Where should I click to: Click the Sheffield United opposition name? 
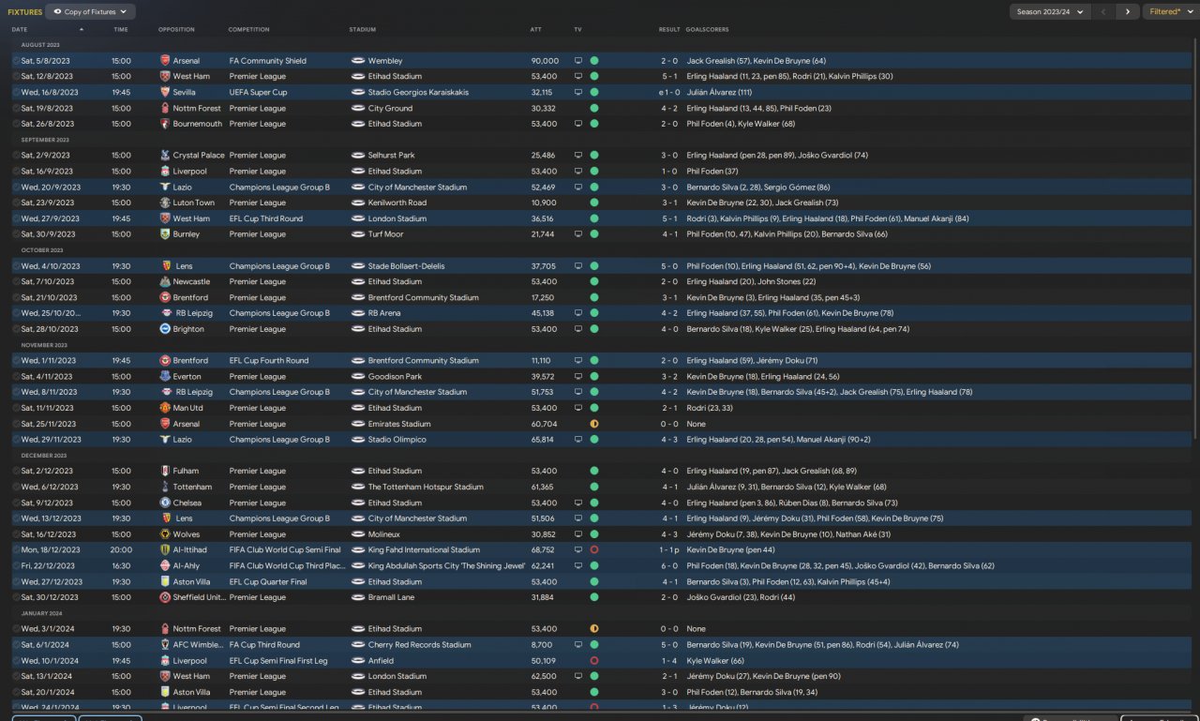(x=198, y=597)
